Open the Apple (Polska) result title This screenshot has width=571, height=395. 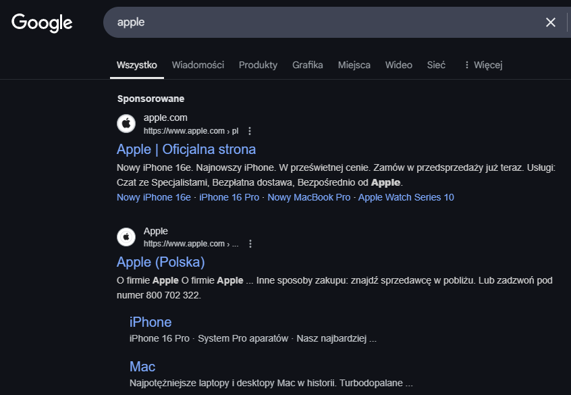[161, 263]
